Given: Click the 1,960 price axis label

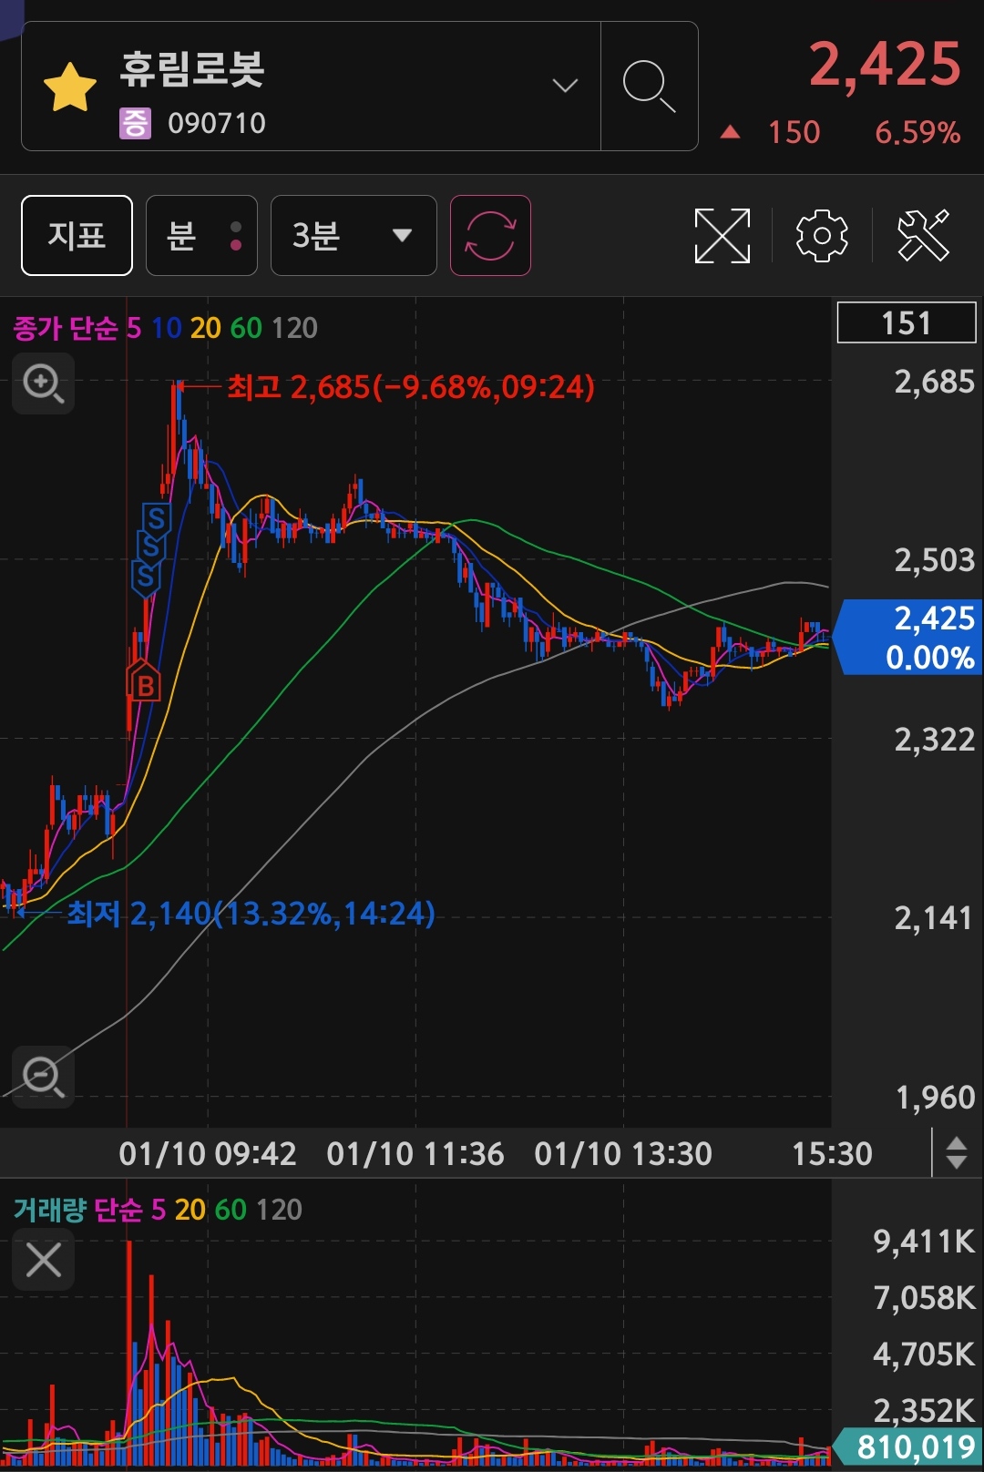Looking at the screenshot, I should coord(934,1098).
